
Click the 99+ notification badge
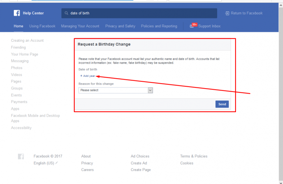click(x=194, y=24)
